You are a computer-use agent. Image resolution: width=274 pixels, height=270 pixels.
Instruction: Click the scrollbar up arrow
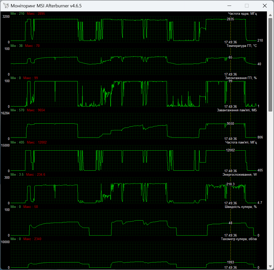coord(270,15)
